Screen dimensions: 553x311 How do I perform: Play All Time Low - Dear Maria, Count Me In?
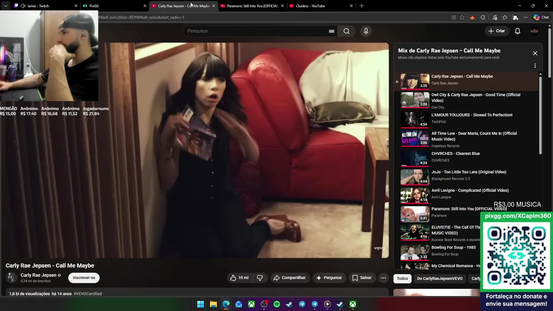point(467,139)
